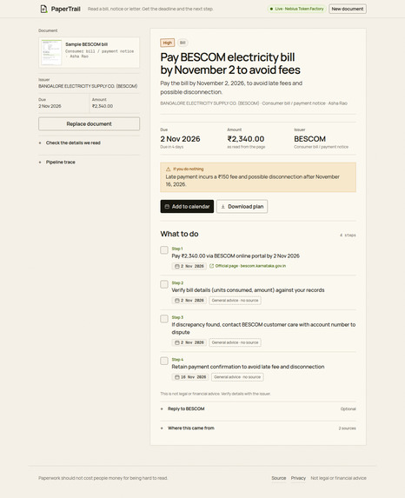Click the external link icon beside Official page
The width and height of the screenshot is (405, 498).
pyautogui.click(x=211, y=266)
